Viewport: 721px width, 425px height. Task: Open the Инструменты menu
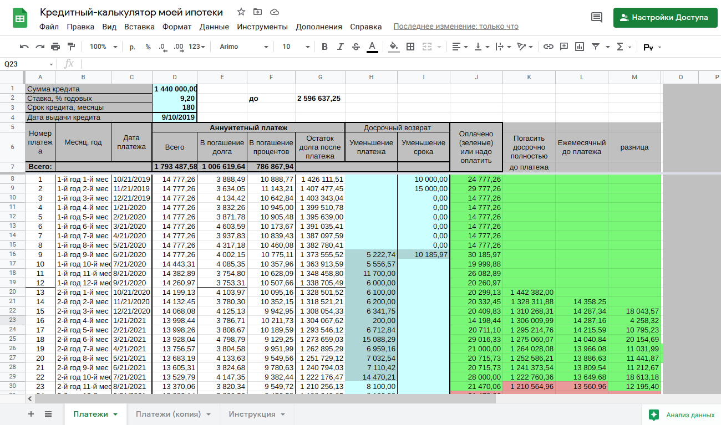point(262,27)
